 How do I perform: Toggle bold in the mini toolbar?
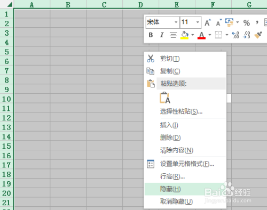pyautogui.click(x=151, y=35)
